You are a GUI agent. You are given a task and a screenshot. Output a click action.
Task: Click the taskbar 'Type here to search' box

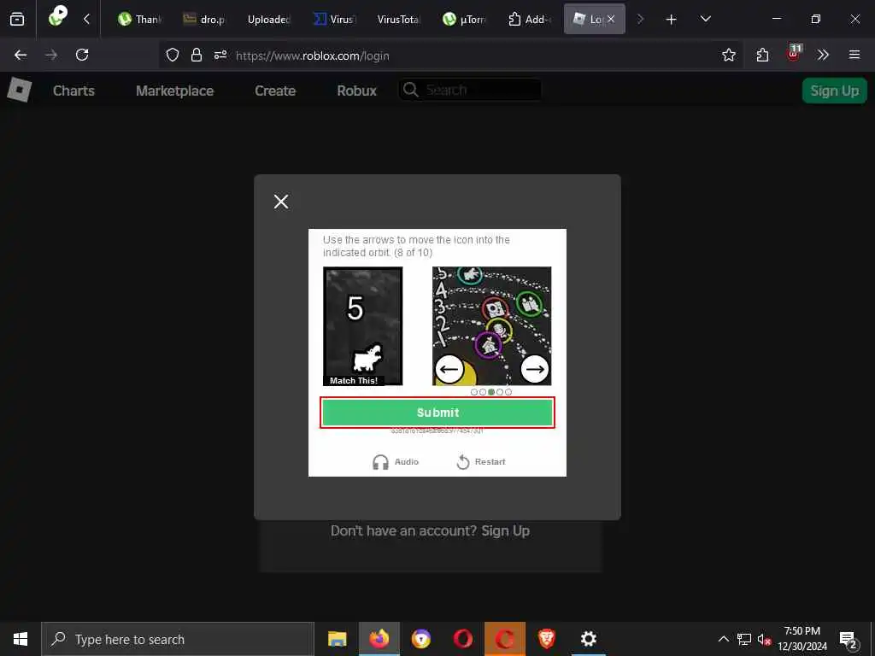click(x=178, y=639)
